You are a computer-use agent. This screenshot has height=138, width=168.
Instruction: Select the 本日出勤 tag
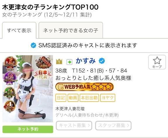89,98
